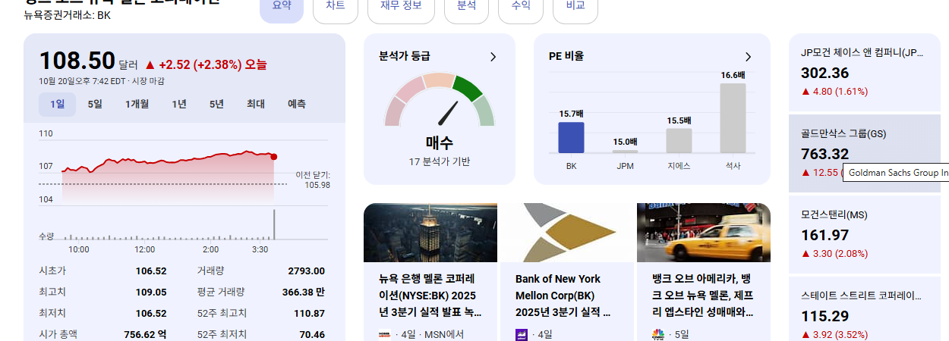Click 최고치 value 109.05
Screen dimensions: 949x341
(x=151, y=292)
